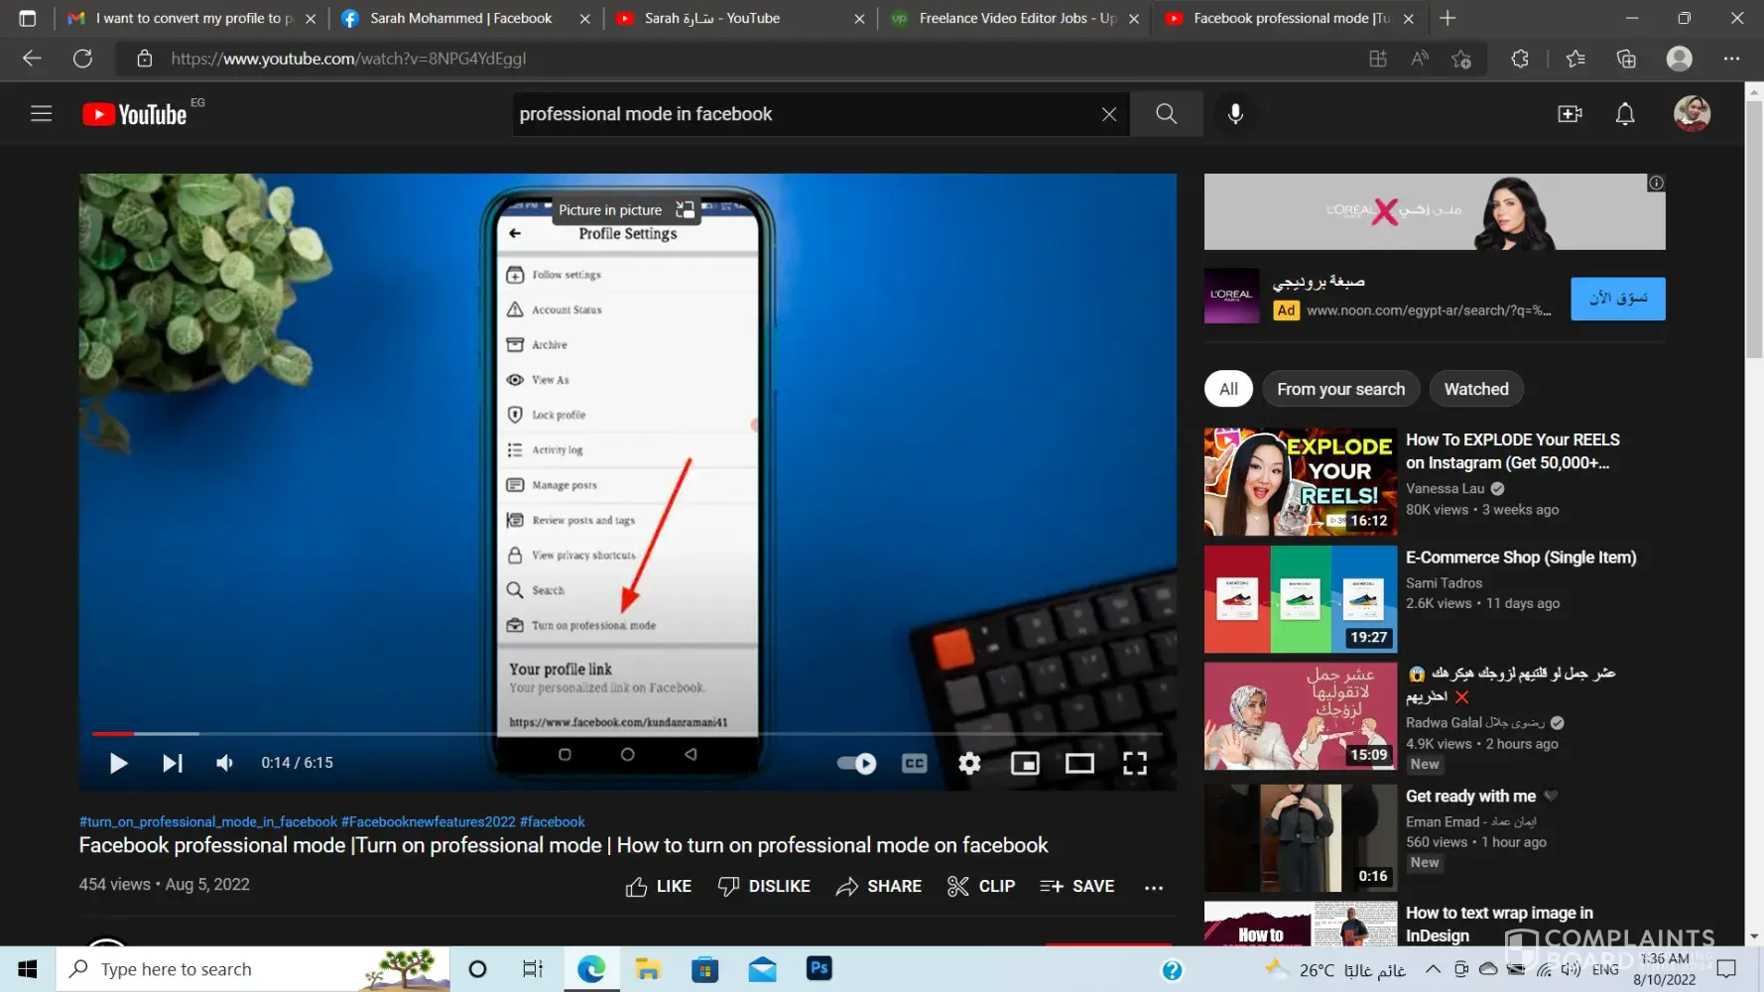Viewport: 1764px width, 992px height.
Task: Enter fullscreen mode on the video
Action: click(x=1134, y=763)
